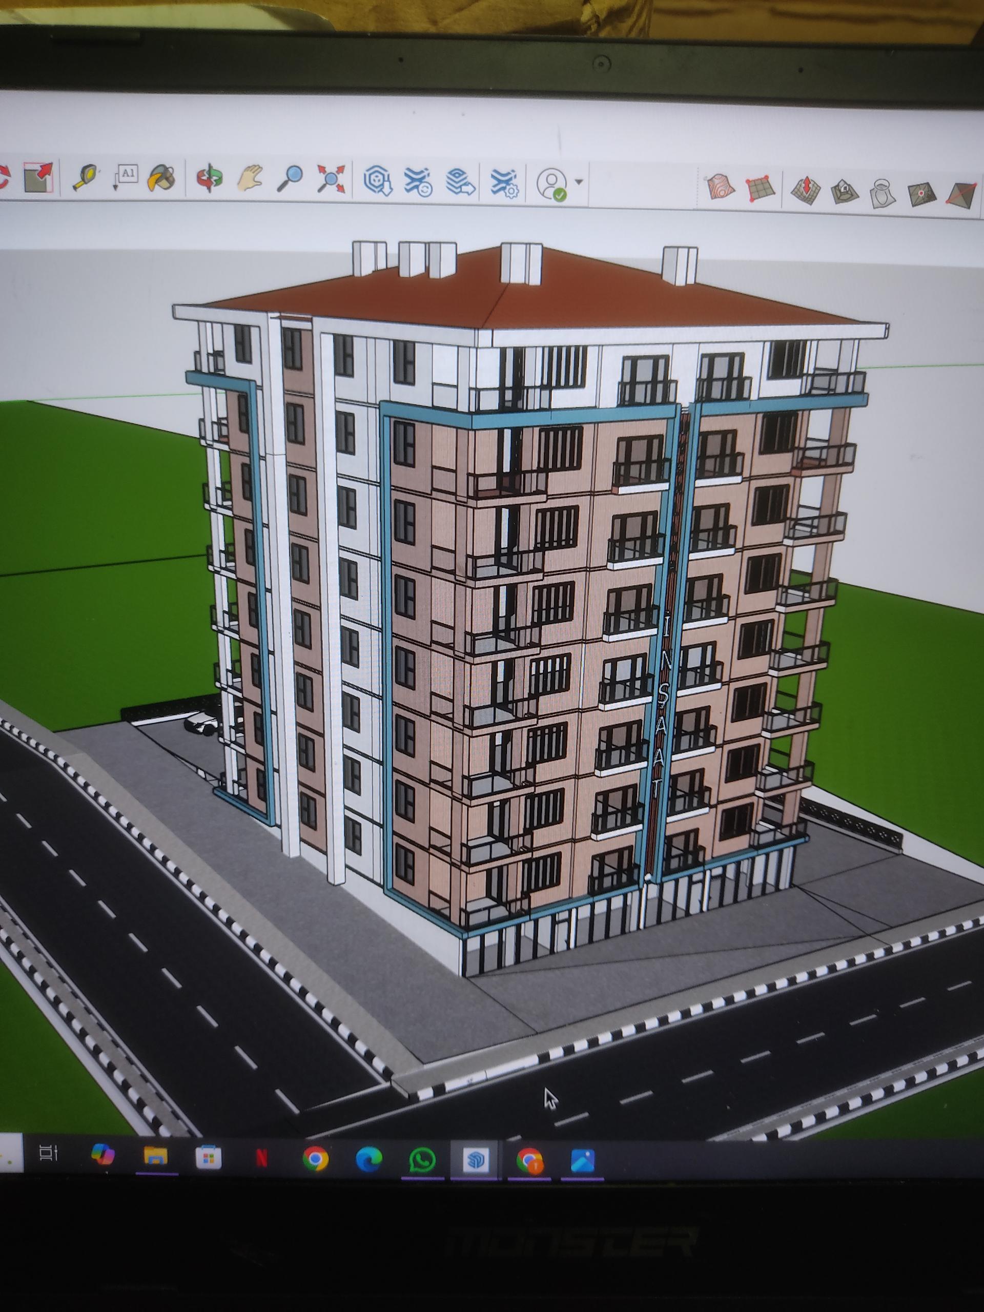
Task: Click the user account profile icon
Action: coord(551,183)
